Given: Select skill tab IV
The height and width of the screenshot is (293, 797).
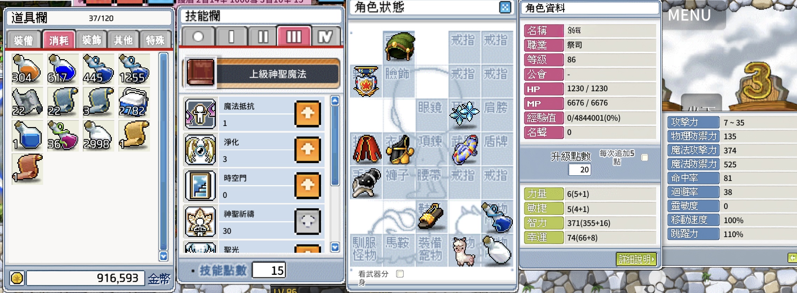Looking at the screenshot, I should coord(325,36).
